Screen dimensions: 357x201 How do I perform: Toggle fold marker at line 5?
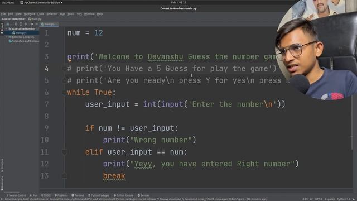click(x=65, y=80)
